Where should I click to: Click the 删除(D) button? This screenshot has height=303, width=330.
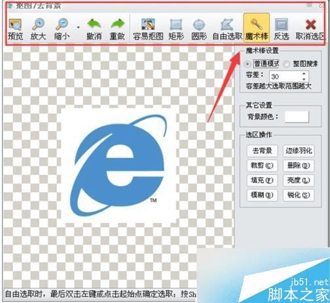(299, 166)
